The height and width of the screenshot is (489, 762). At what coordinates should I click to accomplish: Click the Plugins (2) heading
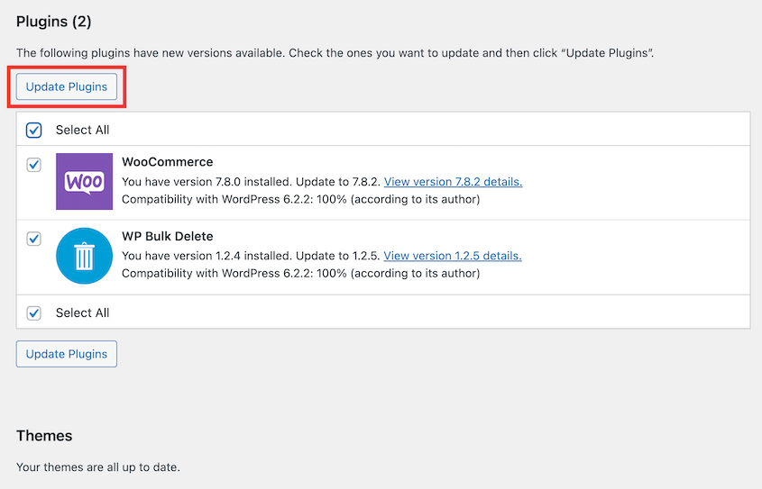tap(54, 21)
